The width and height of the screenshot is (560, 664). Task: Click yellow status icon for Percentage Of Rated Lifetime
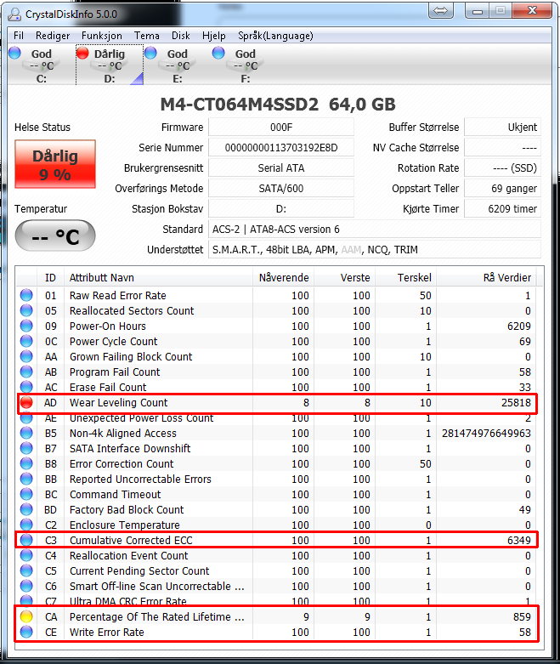(x=26, y=616)
